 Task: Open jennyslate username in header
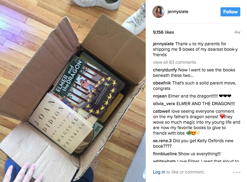(178, 12)
